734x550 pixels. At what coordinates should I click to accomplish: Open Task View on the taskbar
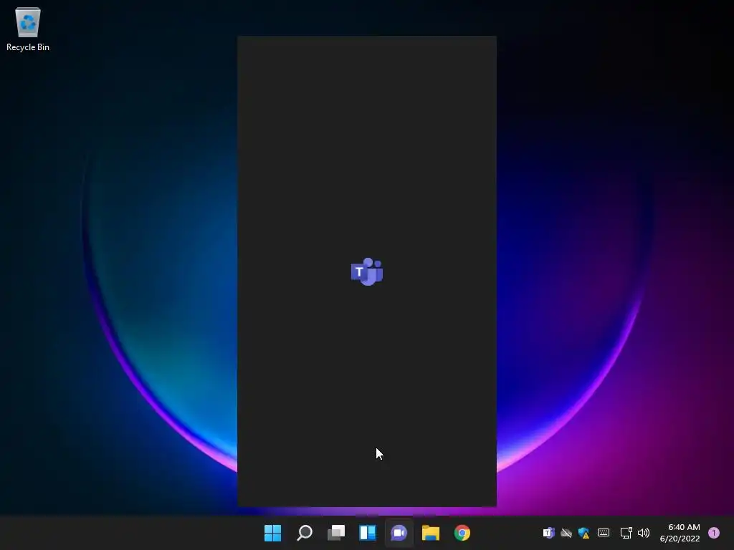point(336,533)
